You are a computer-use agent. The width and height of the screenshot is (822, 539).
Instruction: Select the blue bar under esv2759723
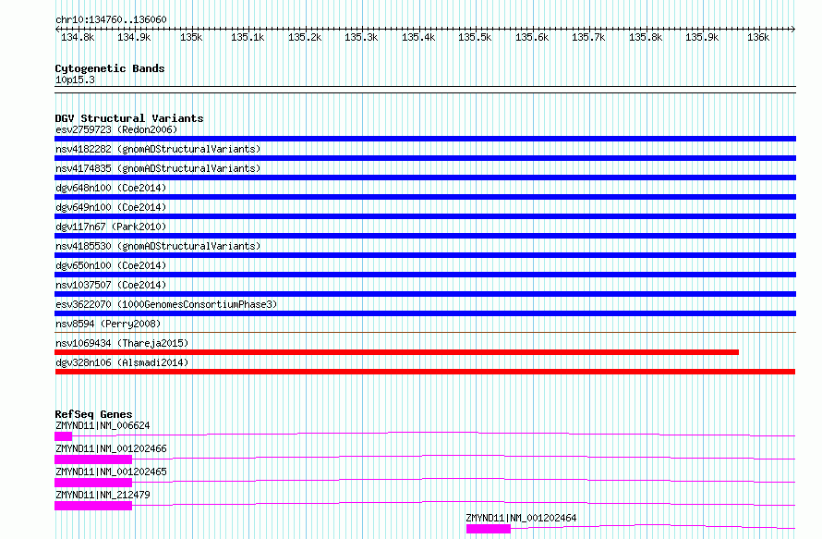pos(425,139)
